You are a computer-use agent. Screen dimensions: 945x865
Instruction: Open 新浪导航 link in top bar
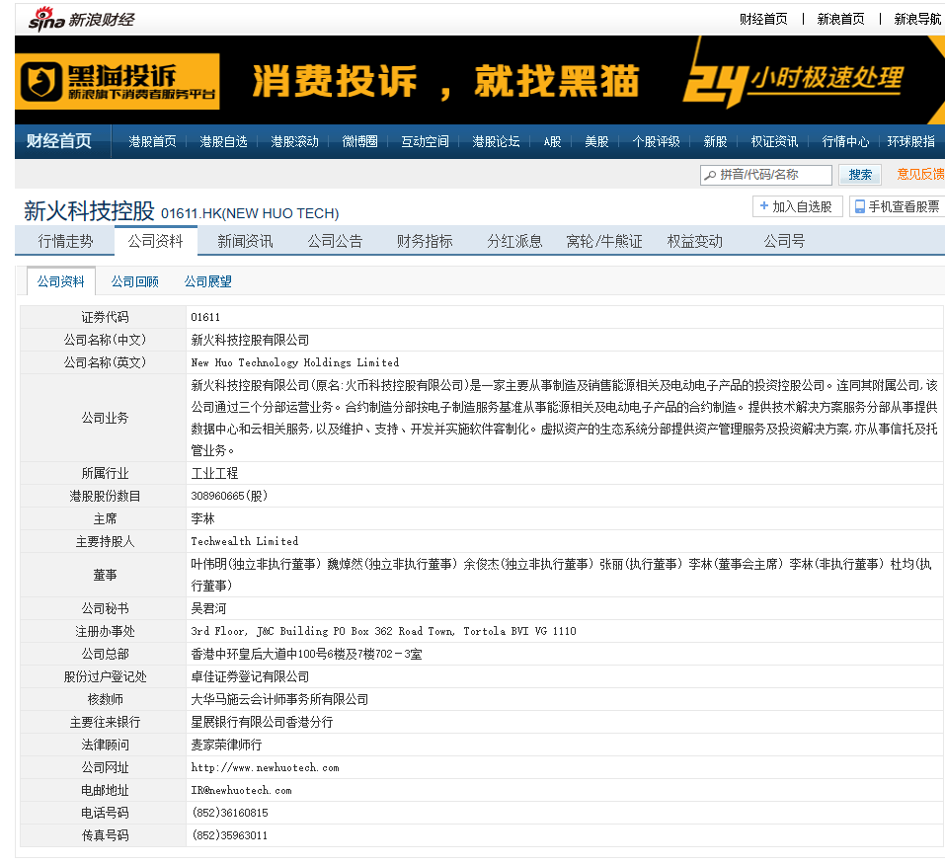917,20
